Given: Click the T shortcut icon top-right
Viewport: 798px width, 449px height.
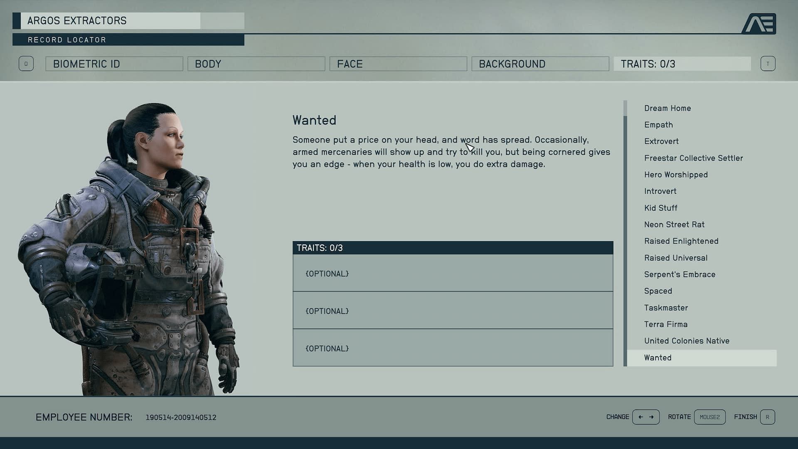Looking at the screenshot, I should pos(768,64).
